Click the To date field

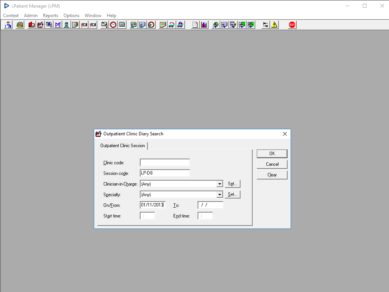[x=210, y=205]
